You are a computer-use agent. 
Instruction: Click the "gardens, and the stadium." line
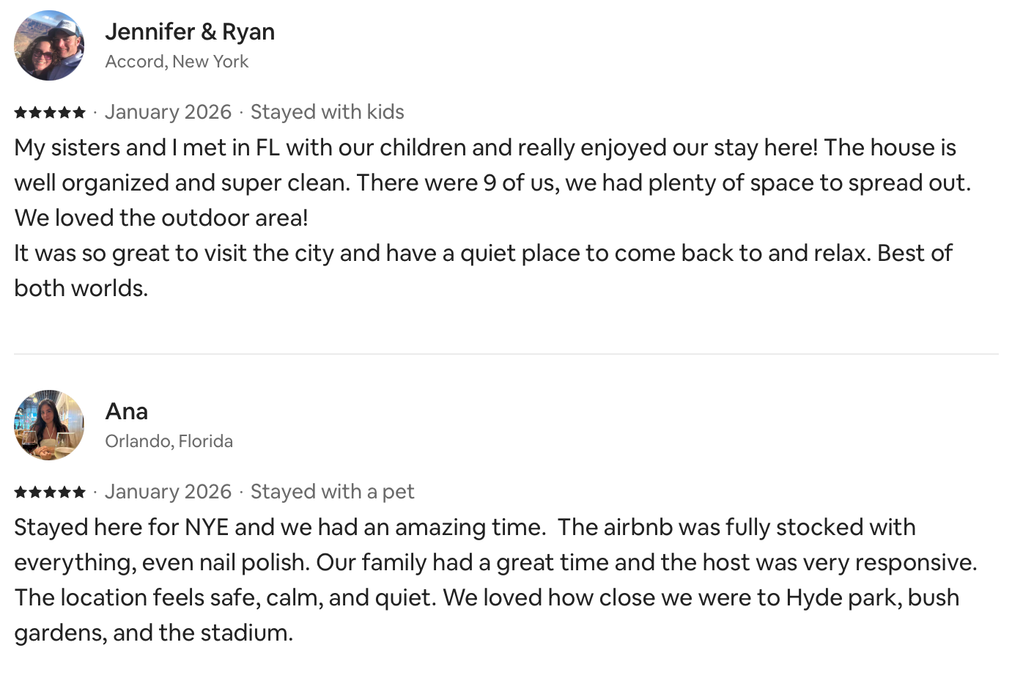pos(154,633)
